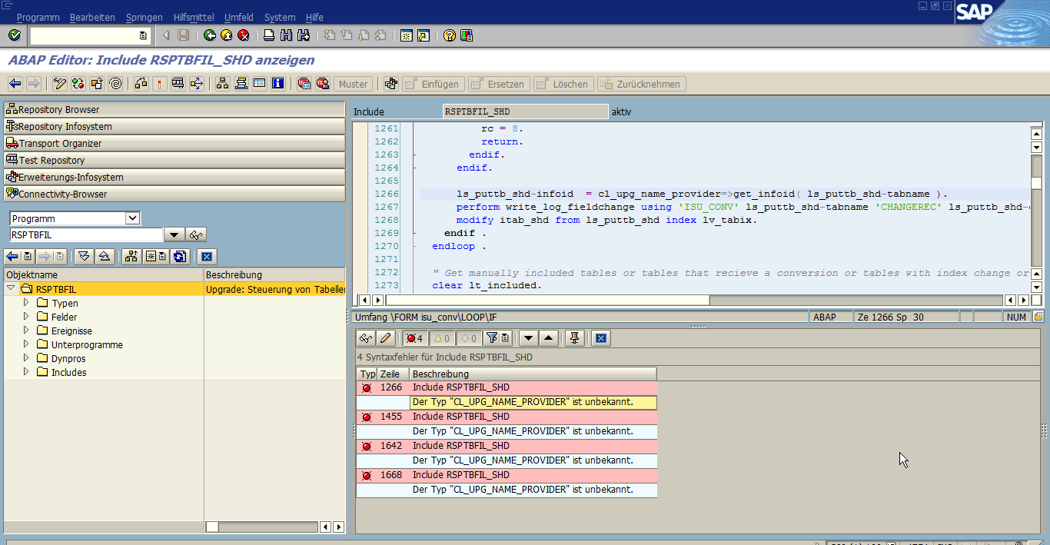Expand the Ereignisse folder node
Image resolution: width=1050 pixels, height=545 pixels.
[x=26, y=331]
